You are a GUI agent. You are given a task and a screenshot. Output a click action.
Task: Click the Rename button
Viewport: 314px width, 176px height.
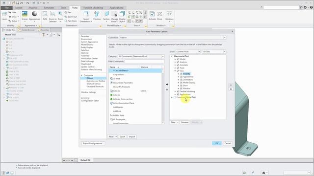click(184, 122)
